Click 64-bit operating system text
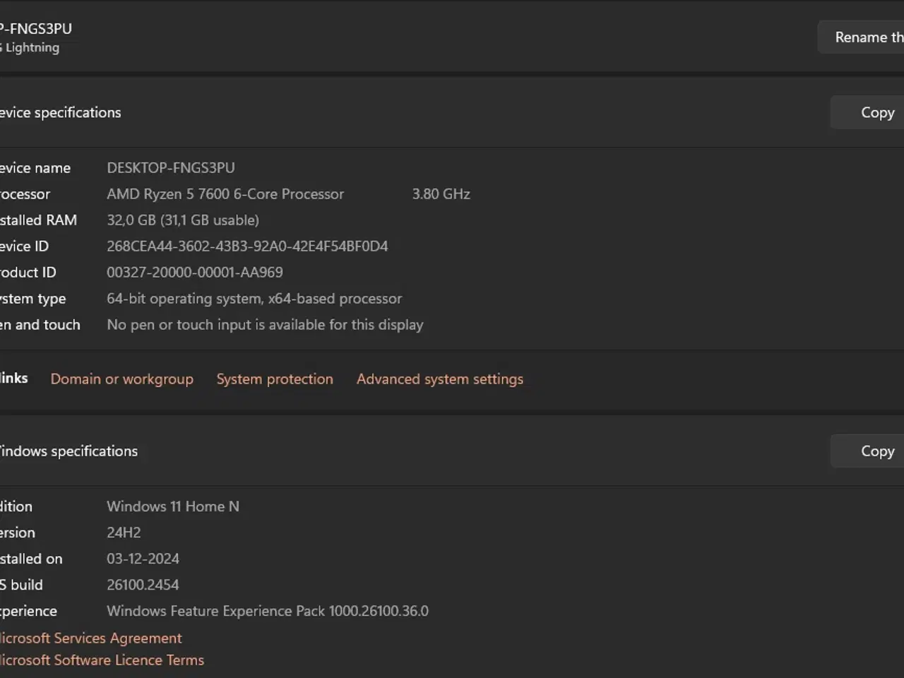 pyautogui.click(x=254, y=299)
